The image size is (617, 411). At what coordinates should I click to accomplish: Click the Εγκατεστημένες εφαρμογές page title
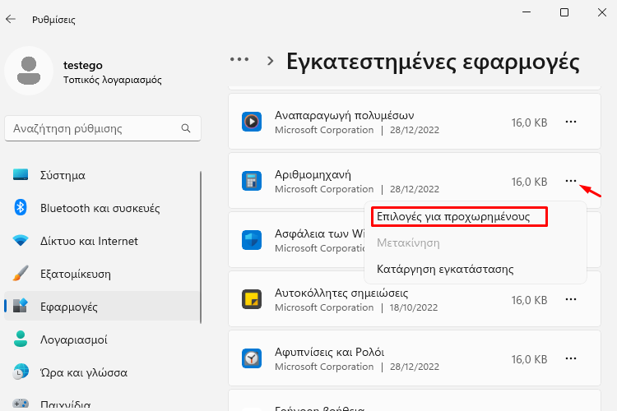pyautogui.click(x=433, y=62)
